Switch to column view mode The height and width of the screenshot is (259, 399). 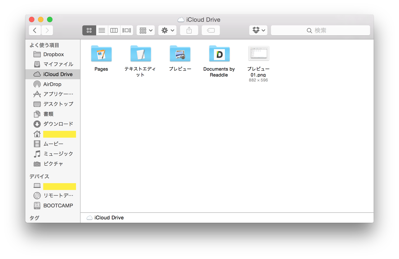(x=114, y=30)
